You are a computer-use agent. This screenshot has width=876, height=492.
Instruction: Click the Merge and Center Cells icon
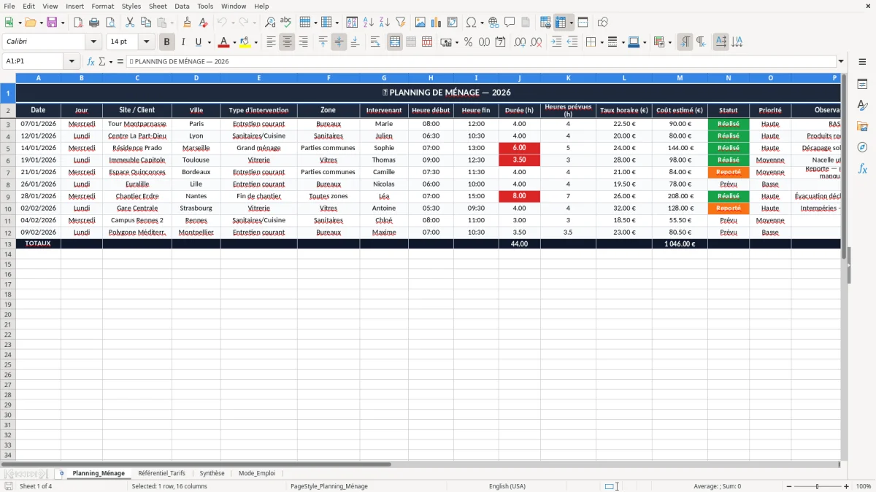click(x=395, y=42)
